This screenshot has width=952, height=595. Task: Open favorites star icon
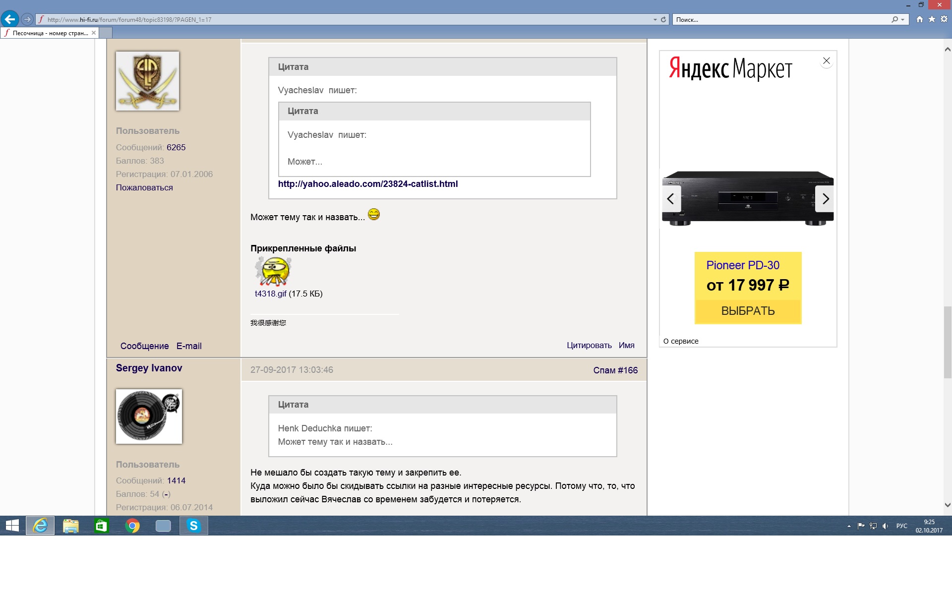coord(932,19)
